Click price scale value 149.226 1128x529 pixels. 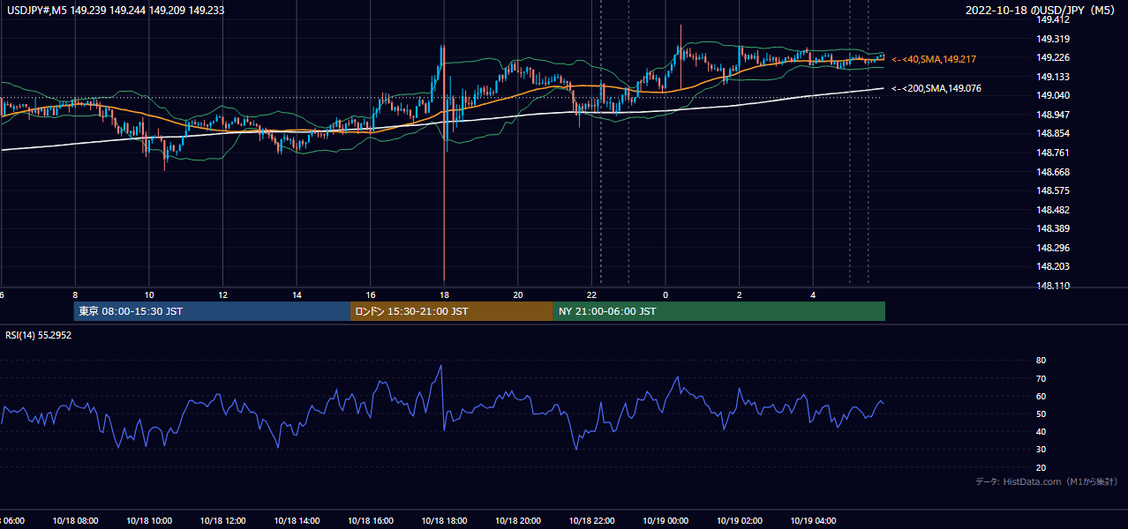coord(1053,57)
